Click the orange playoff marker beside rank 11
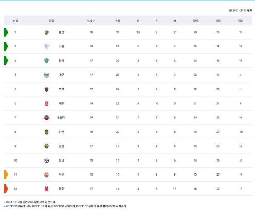 click(x=6, y=175)
